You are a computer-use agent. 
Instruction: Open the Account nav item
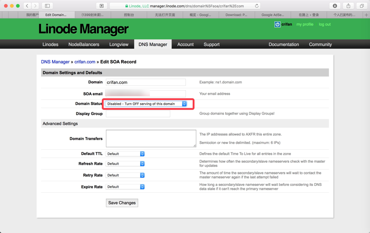tap(185, 44)
